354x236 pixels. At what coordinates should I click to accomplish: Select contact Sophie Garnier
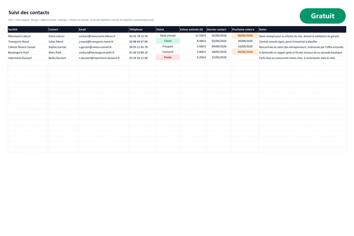[63, 47]
